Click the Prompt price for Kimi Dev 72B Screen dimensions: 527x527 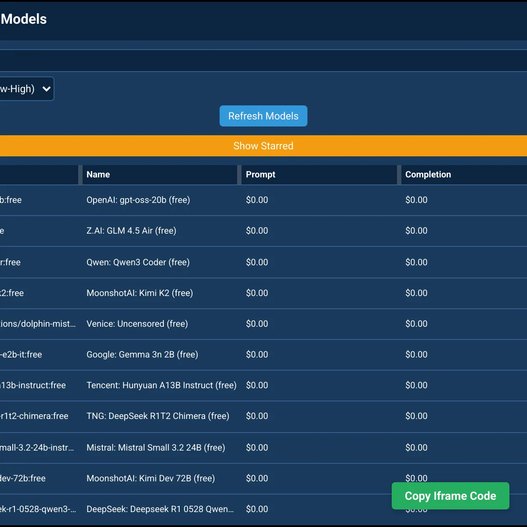(257, 478)
